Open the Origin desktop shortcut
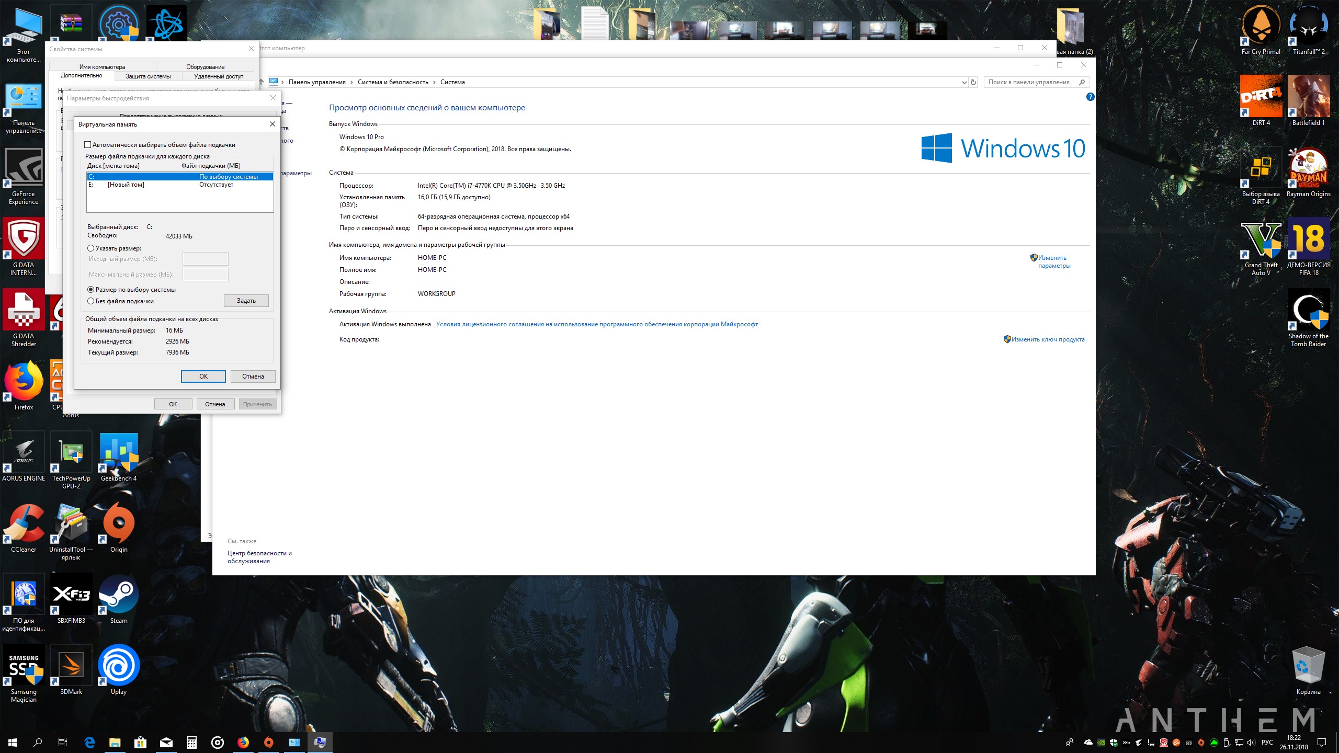 tap(119, 528)
